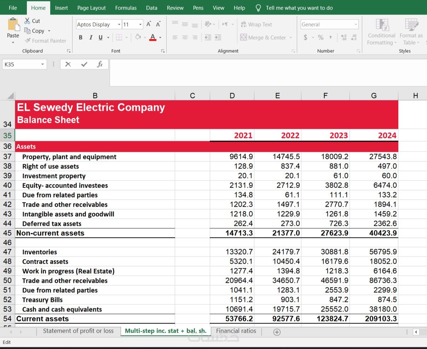Click the Select All corner triangle
The image size is (427, 349).
[x=10, y=95]
